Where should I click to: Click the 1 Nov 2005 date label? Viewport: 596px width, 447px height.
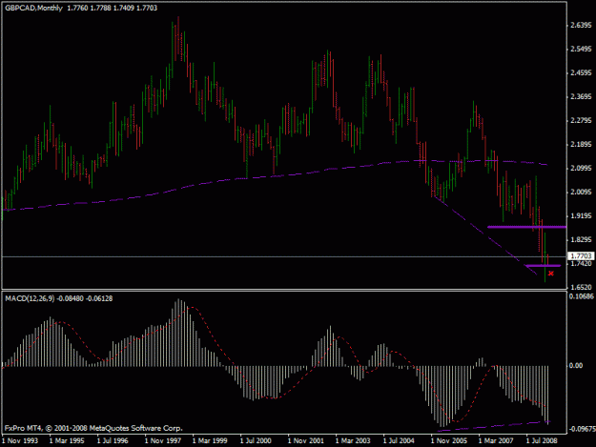[x=449, y=440]
